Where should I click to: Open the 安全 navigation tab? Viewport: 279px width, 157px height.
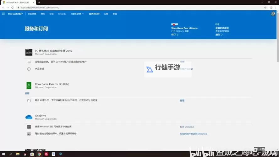click(x=52, y=14)
